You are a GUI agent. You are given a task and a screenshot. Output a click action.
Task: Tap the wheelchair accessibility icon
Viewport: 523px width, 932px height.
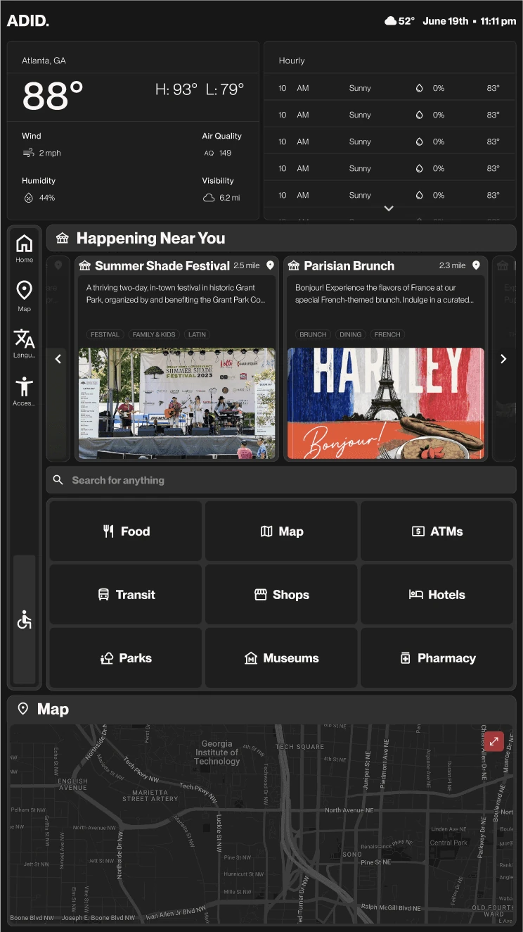(x=25, y=620)
